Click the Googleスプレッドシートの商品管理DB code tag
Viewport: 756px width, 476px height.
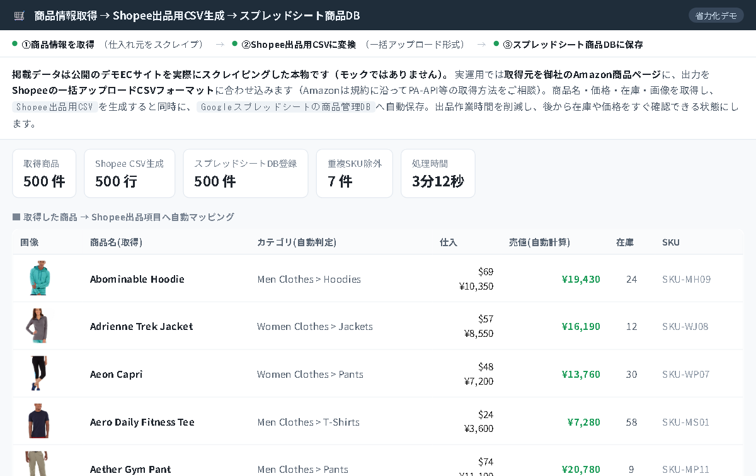click(x=285, y=106)
